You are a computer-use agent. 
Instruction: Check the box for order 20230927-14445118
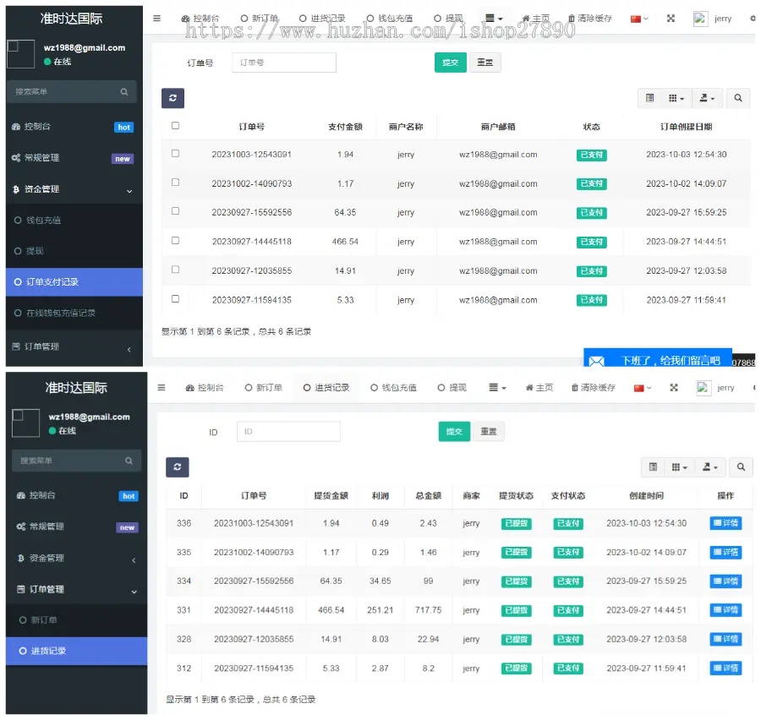click(175, 241)
